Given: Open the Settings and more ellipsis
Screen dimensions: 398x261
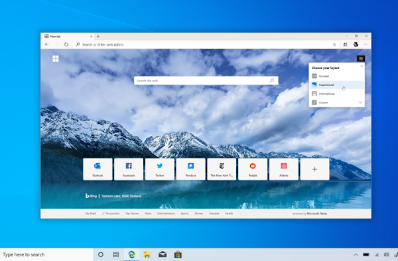Looking at the screenshot, I should pyautogui.click(x=365, y=44).
